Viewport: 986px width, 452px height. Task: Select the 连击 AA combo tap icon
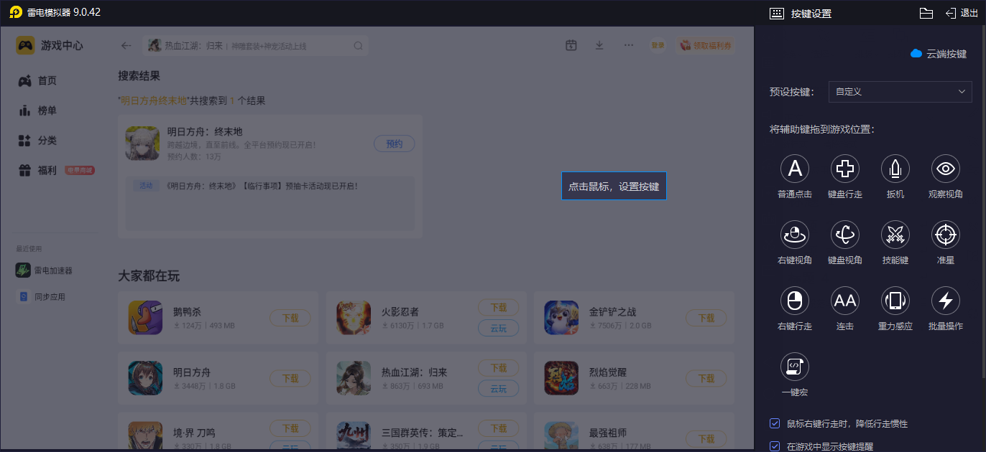845,301
